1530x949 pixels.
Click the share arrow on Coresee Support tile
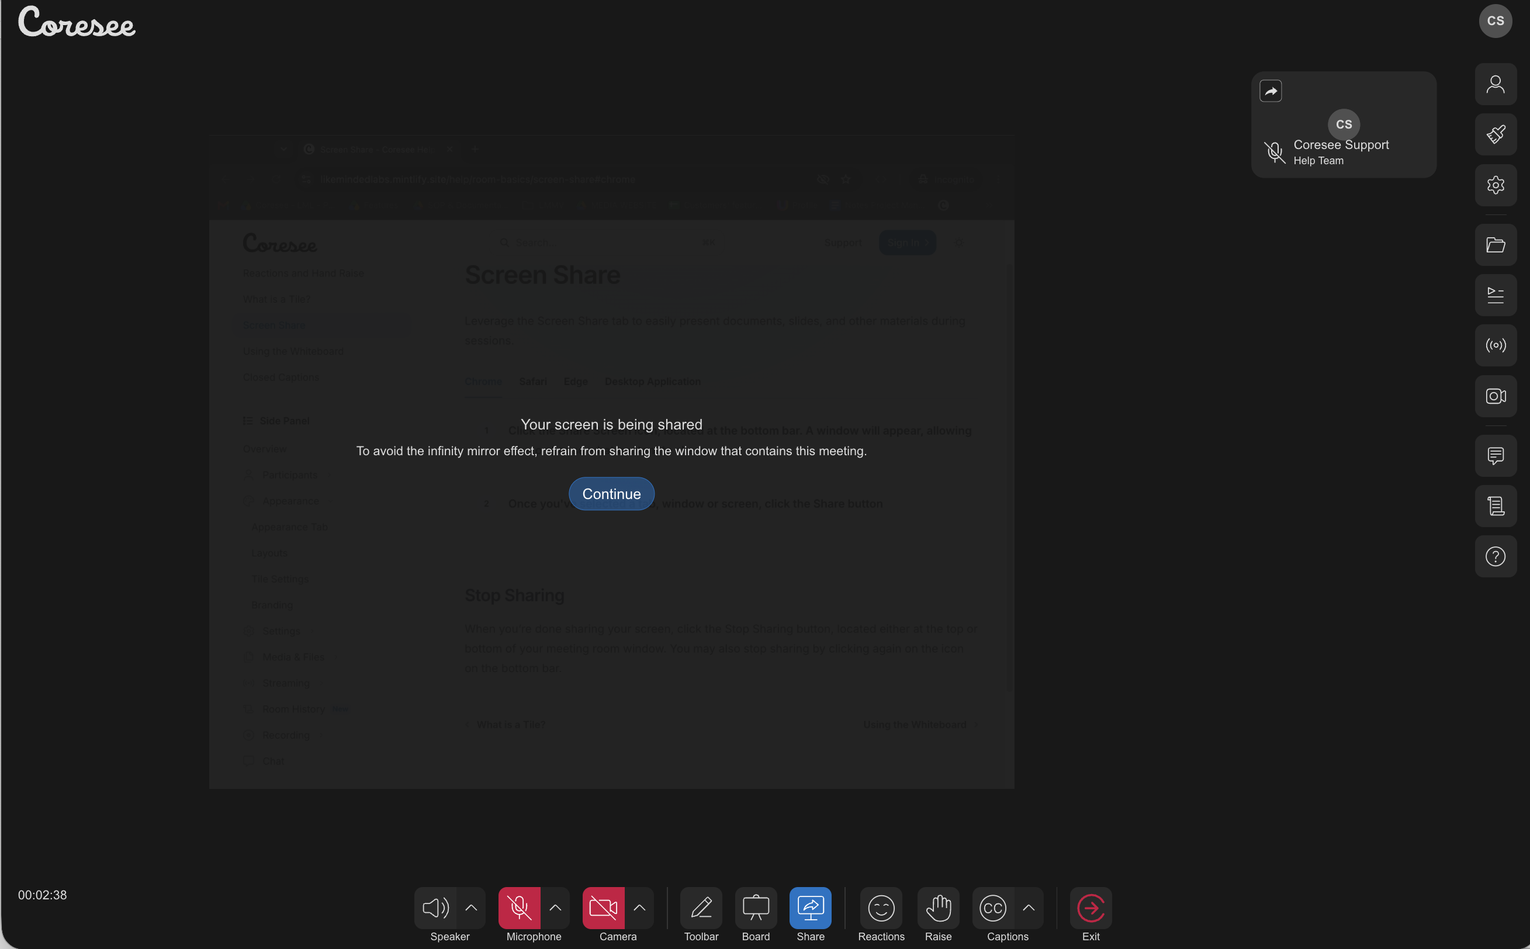tap(1270, 92)
